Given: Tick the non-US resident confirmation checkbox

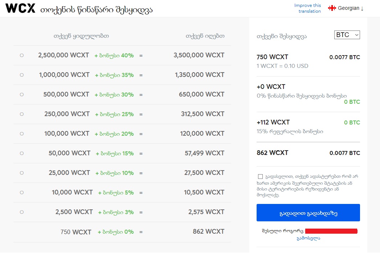Looking at the screenshot, I should pyautogui.click(x=260, y=177).
